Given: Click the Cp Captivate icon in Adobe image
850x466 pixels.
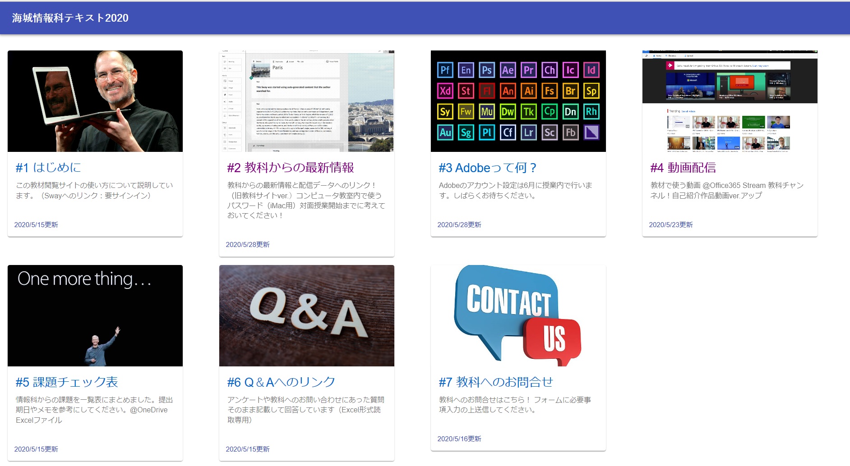Looking at the screenshot, I should click(550, 112).
